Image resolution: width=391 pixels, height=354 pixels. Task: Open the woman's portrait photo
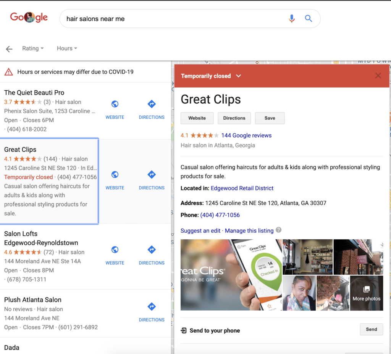[x=299, y=293]
